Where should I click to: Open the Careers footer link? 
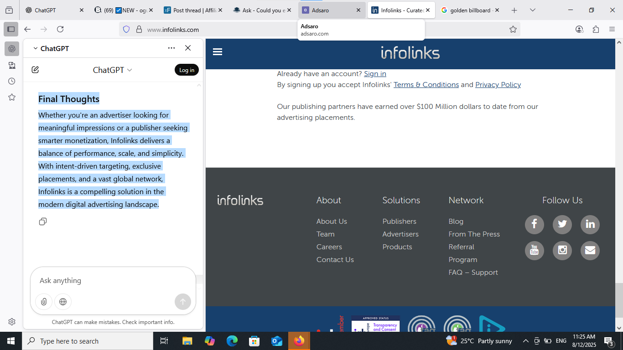(329, 247)
